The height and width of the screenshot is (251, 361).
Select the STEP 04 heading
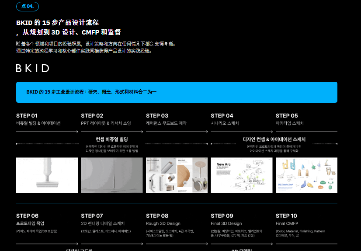(x=222, y=115)
